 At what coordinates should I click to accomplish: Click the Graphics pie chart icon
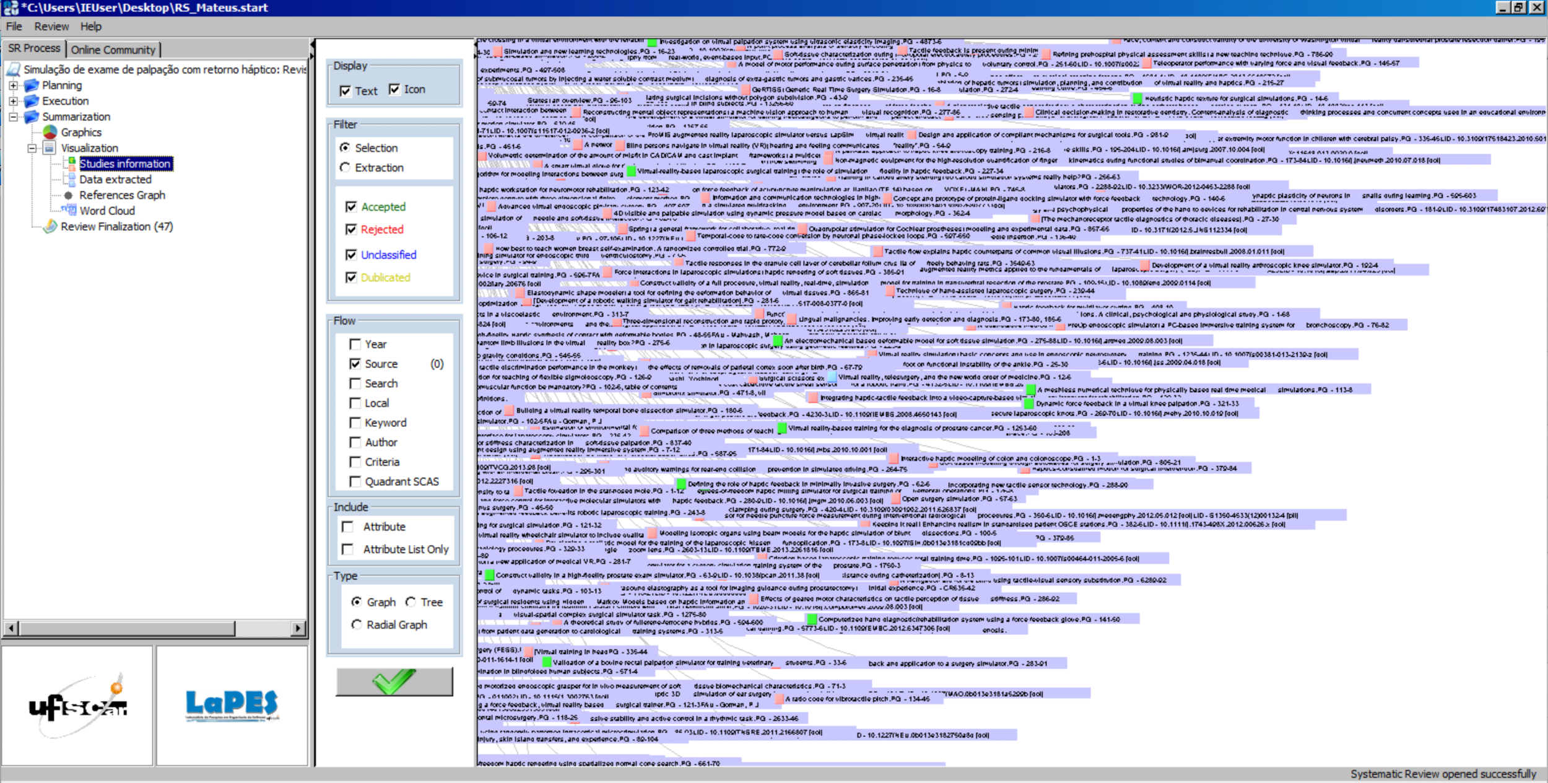point(50,133)
